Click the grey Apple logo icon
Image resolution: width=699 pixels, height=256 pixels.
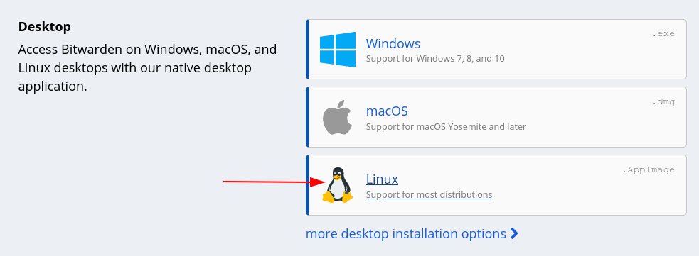pos(338,117)
